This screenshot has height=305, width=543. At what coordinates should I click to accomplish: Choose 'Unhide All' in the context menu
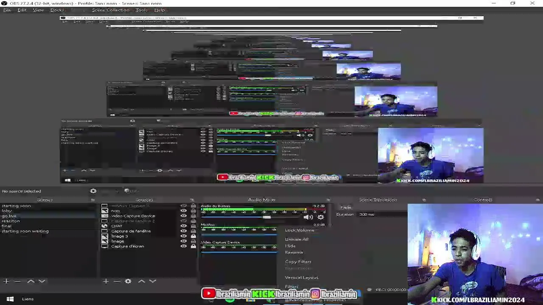click(x=297, y=239)
